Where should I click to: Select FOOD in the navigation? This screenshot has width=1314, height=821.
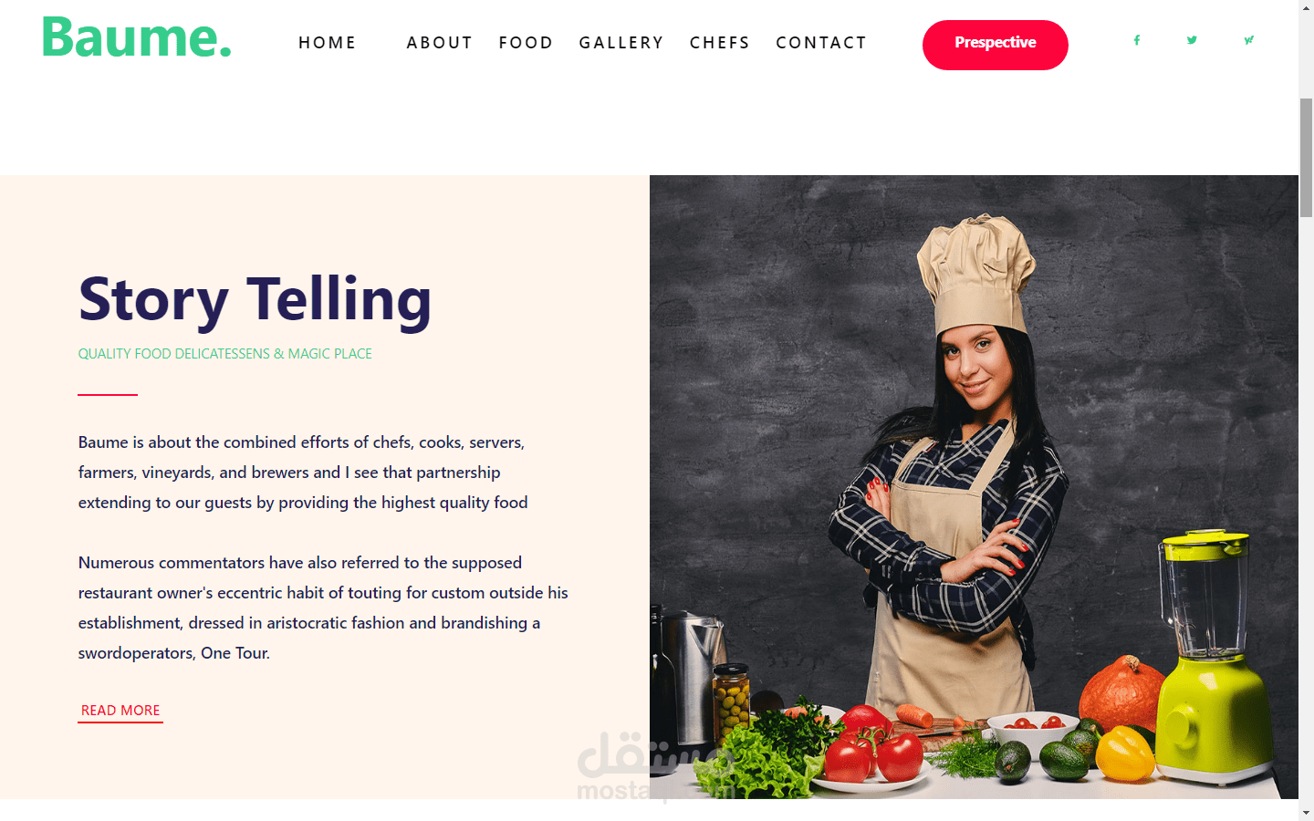point(526,43)
